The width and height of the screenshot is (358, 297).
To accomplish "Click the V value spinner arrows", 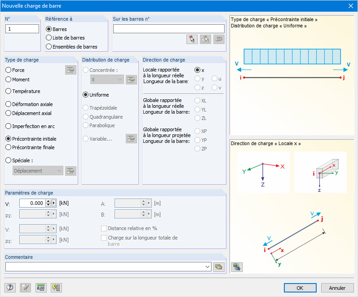I will coord(48,203).
